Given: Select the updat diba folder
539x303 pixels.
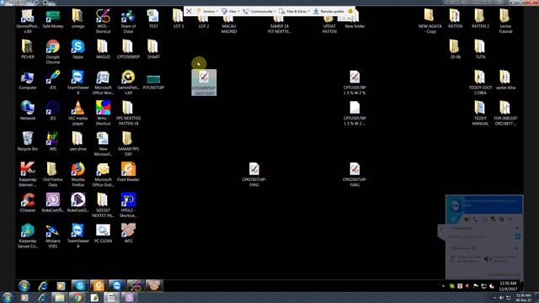Looking at the screenshot, I should 505,80.
